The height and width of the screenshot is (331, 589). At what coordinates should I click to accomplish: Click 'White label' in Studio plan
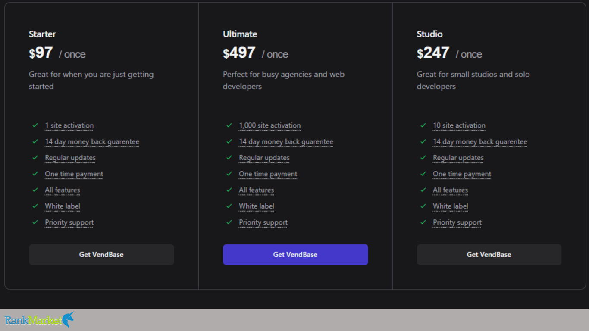tap(451, 206)
